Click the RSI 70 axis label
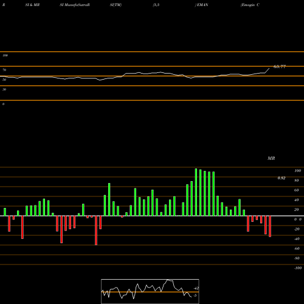The width and height of the screenshot is (304, 304). click(4, 70)
